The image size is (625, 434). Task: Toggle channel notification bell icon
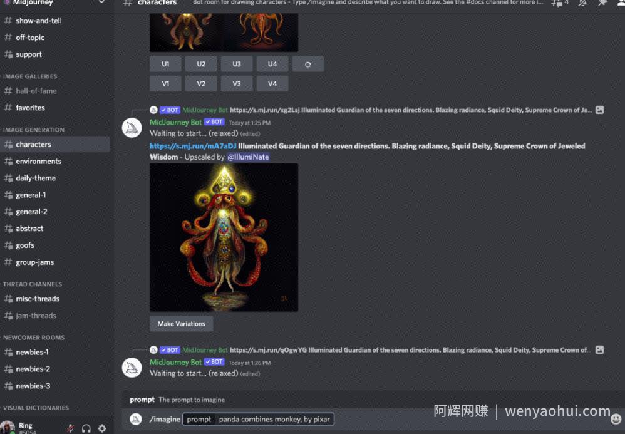(x=583, y=3)
